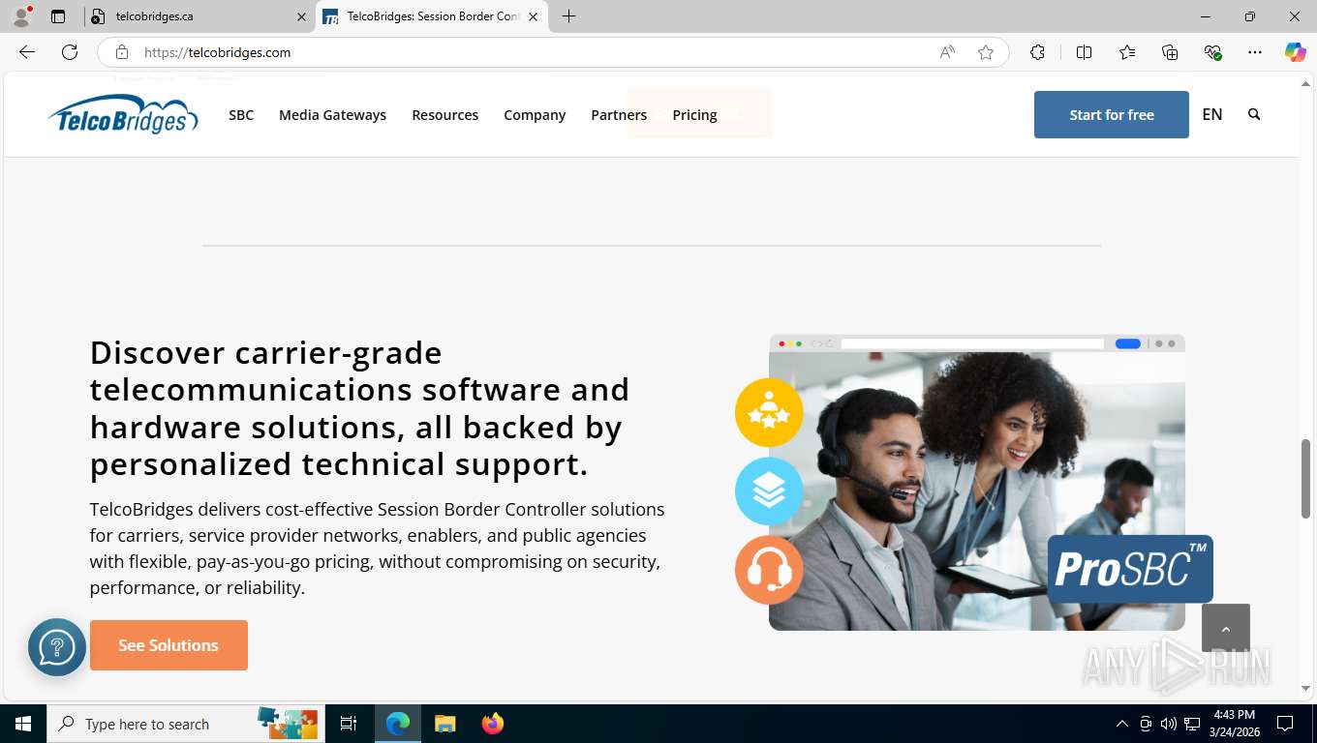Click the TelcoBridges logo
This screenshot has height=743, width=1317.
click(123, 114)
